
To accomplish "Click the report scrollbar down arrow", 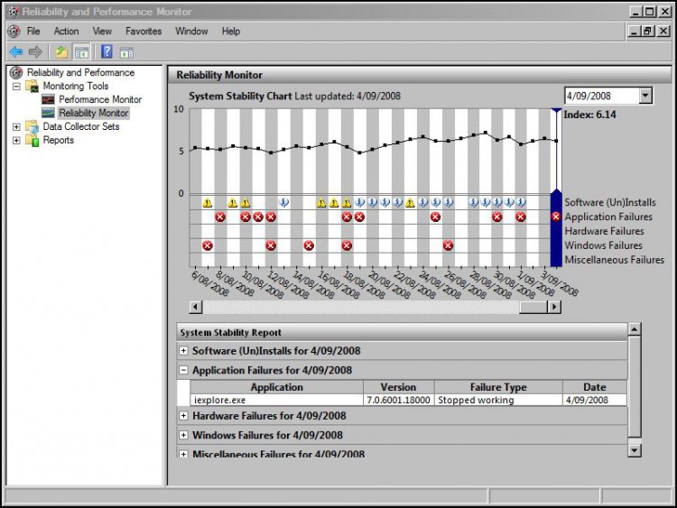I will coord(635,450).
